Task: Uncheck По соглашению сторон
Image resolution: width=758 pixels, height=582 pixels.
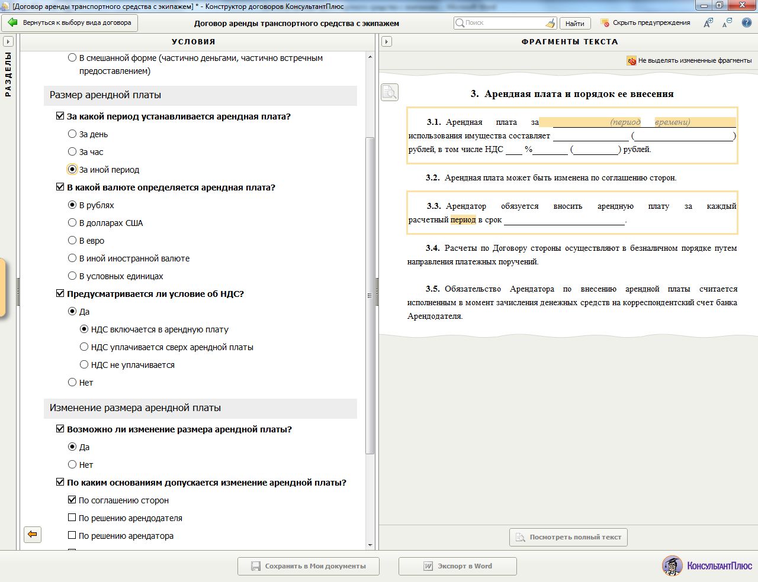Action: point(72,500)
